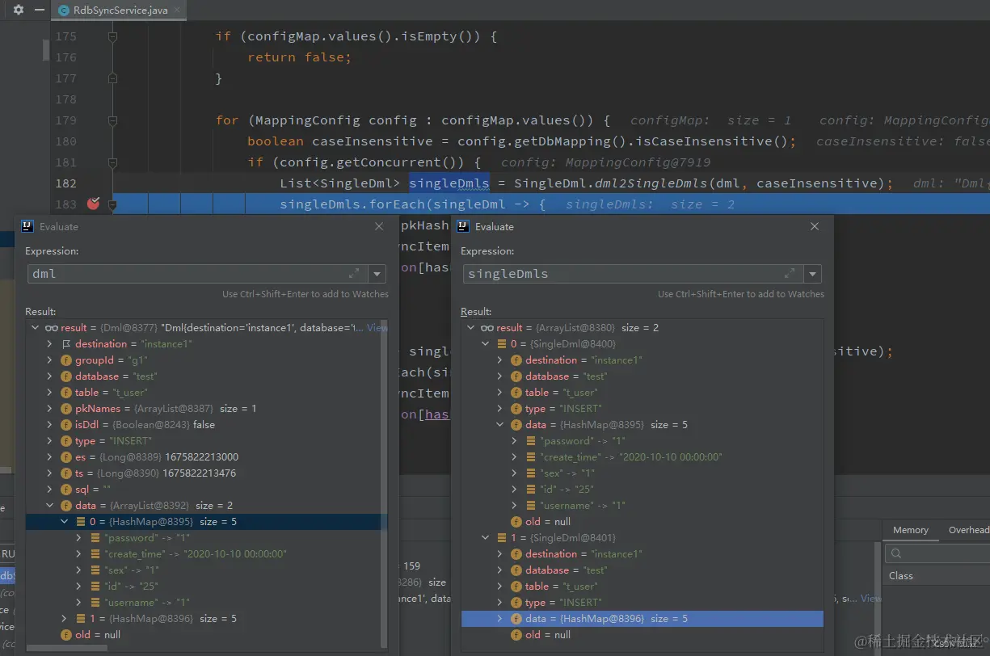The width and height of the screenshot is (990, 656).
Task: Select "id" -> "25" entry in singleDmls dialog
Action: (642, 490)
